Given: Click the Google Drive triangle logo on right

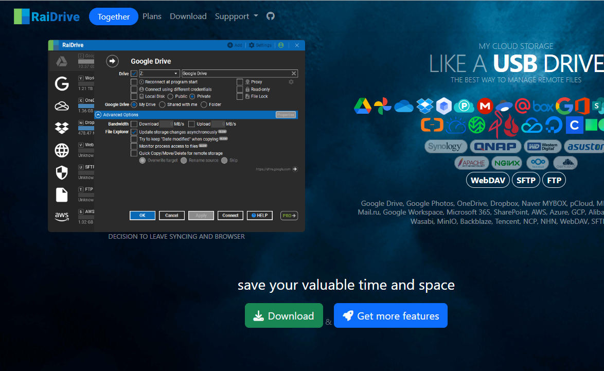Looking at the screenshot, I should [363, 106].
